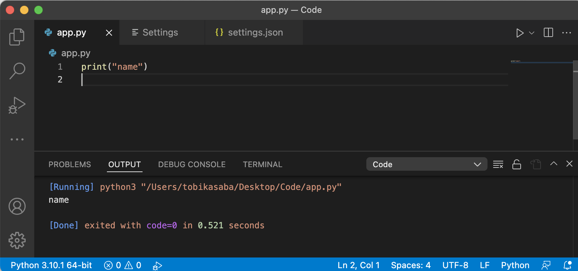Expand the run button dropdown arrow
This screenshot has height=271, width=578.
tap(532, 33)
